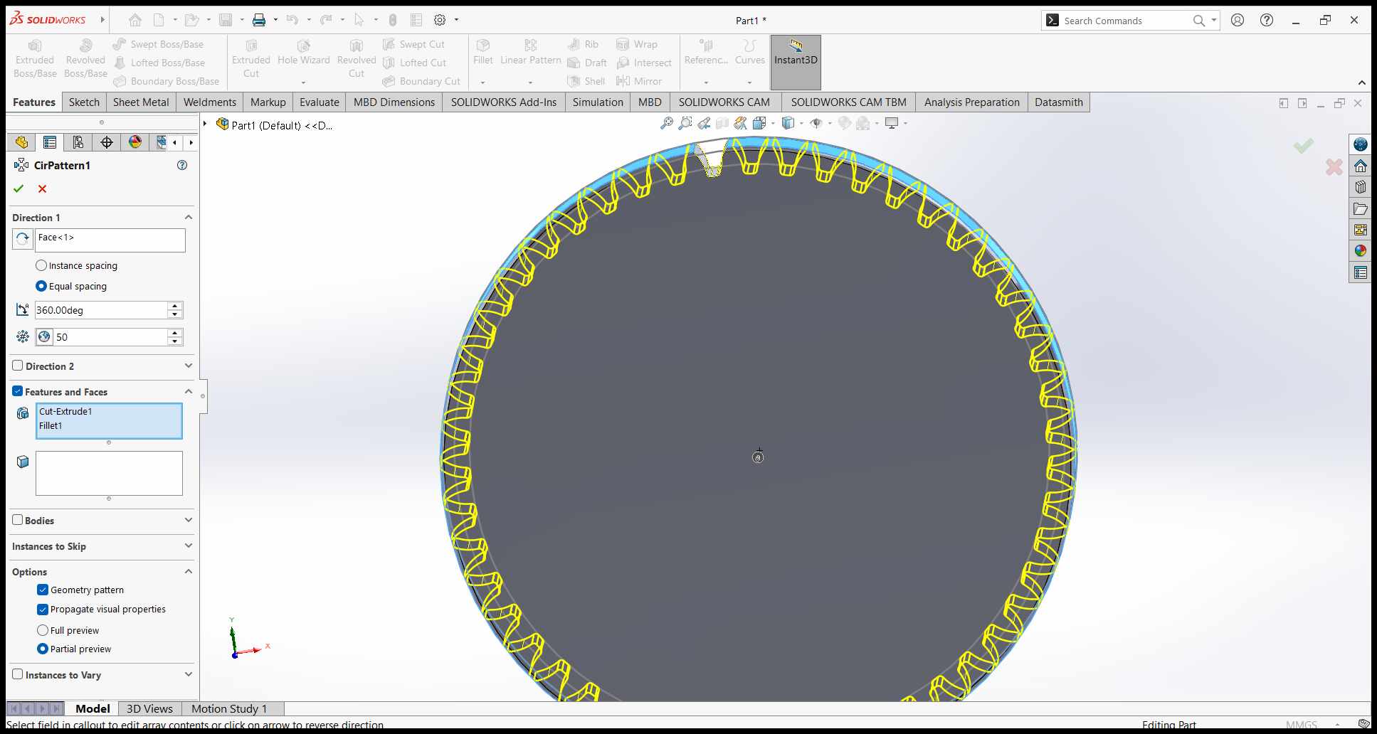Click Zoom to Area magnifier icon
The width and height of the screenshot is (1377, 734).
(685, 123)
